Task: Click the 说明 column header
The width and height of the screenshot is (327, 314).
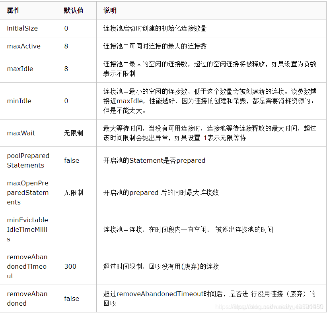Action: pos(109,10)
